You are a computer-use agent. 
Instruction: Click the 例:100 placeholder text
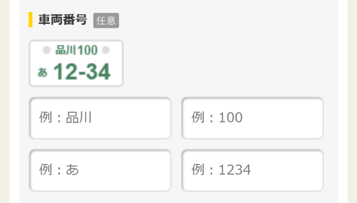217,118
